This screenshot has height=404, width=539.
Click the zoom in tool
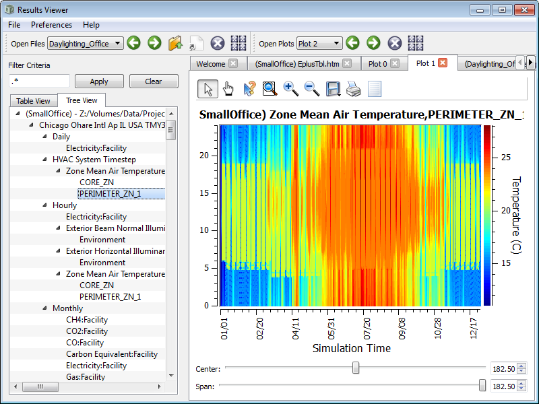pos(291,89)
